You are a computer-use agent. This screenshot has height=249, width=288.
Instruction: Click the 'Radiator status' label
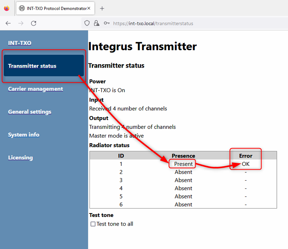[x=109, y=145]
